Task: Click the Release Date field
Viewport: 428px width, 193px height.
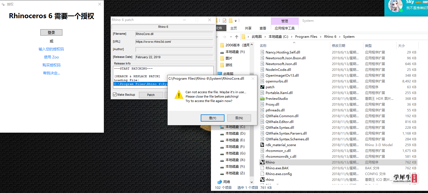Action: (x=174, y=57)
